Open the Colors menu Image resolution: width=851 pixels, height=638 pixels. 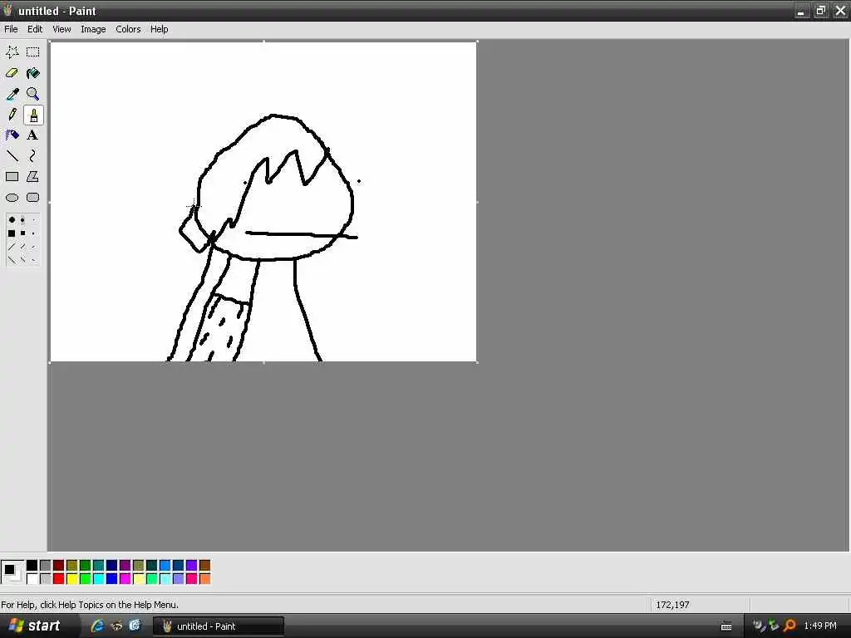click(128, 29)
